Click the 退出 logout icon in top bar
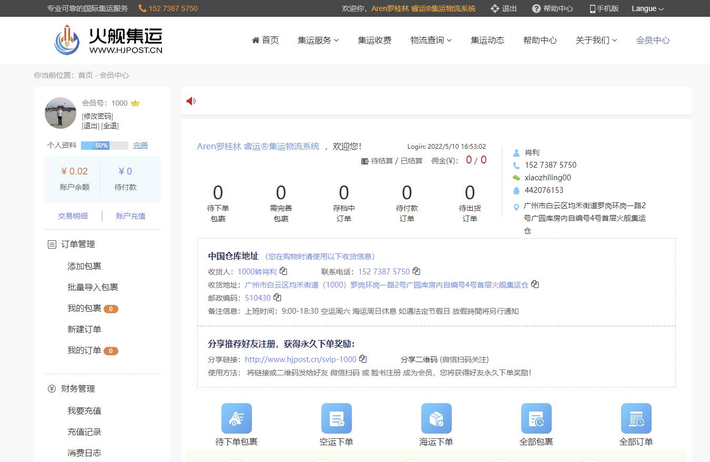 tap(495, 8)
